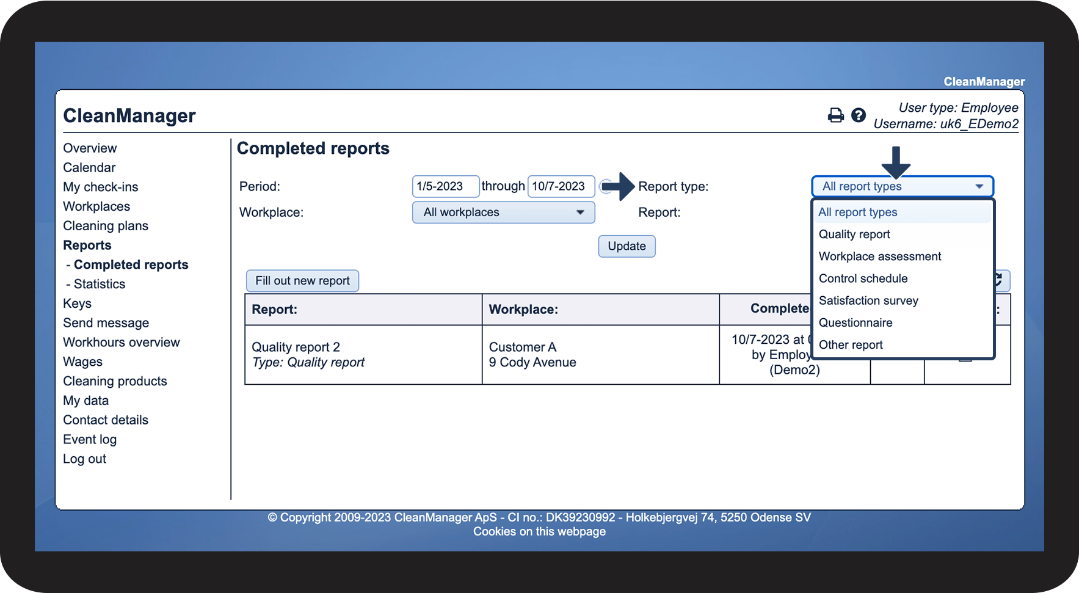
Task: Choose Questionnaire from report types
Action: coord(855,322)
